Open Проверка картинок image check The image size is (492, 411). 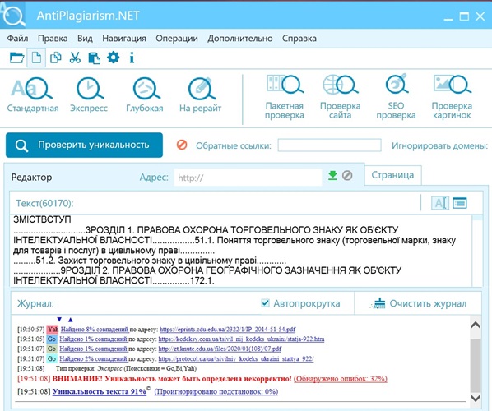point(452,97)
